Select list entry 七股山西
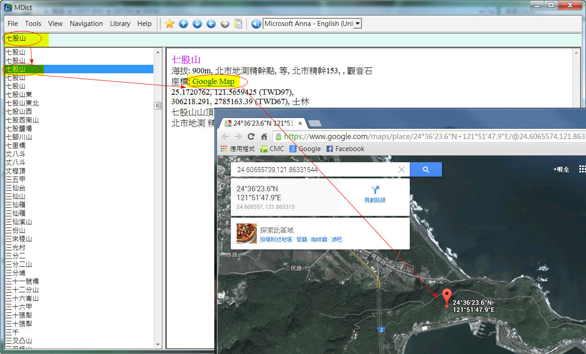 [x=19, y=112]
